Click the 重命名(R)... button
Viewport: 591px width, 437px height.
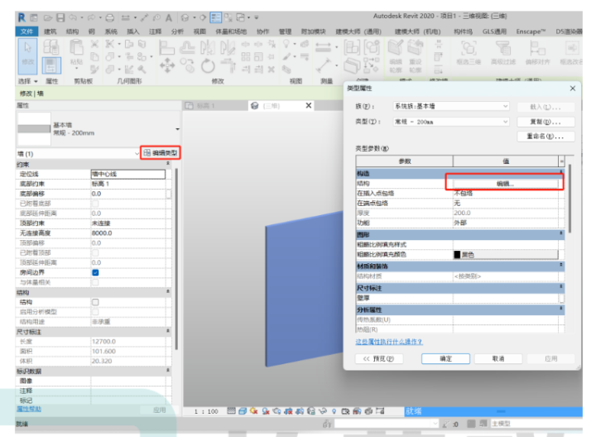pos(545,137)
